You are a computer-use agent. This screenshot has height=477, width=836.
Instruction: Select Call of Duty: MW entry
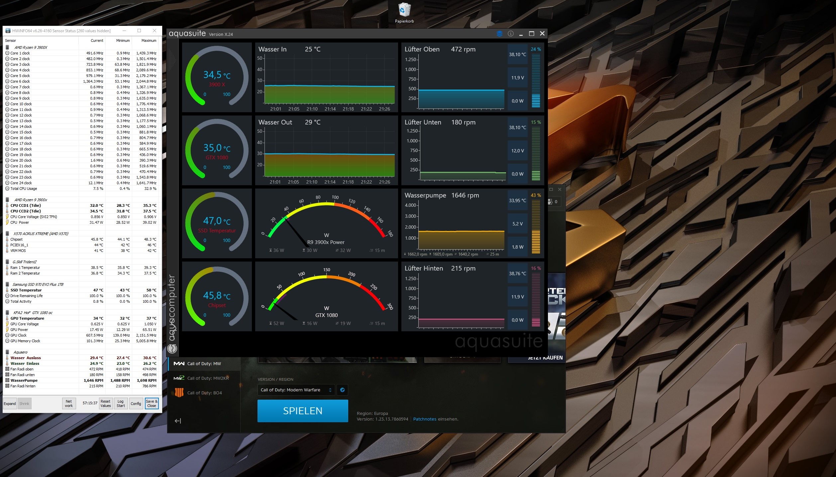tap(204, 363)
